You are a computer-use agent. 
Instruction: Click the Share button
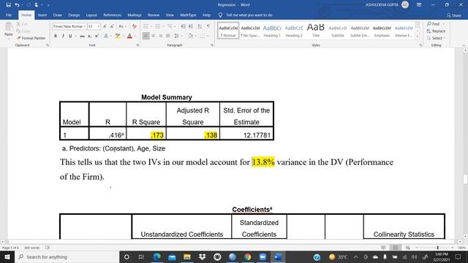453,15
